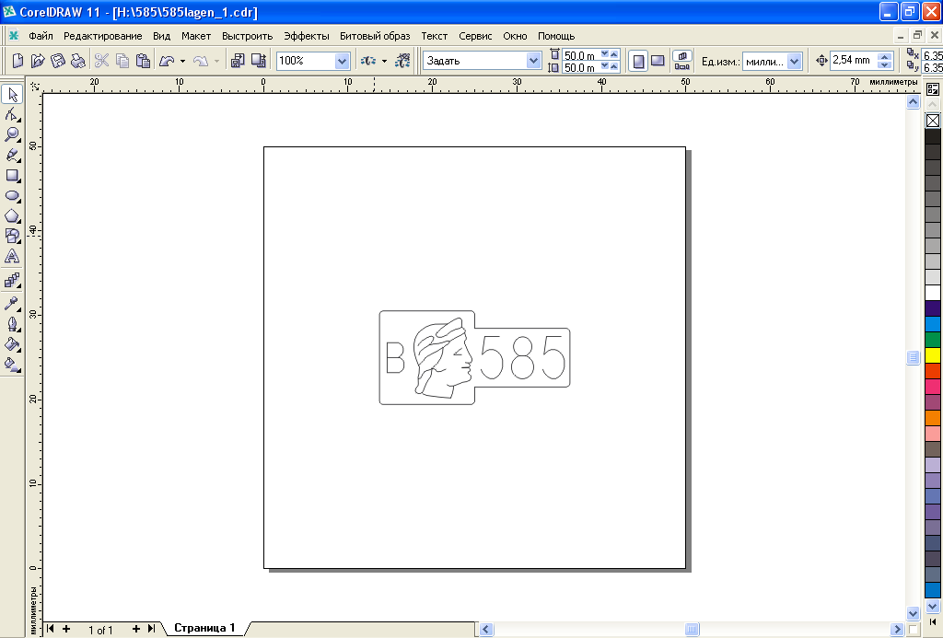The height and width of the screenshot is (638, 943).
Task: Click the Export icon
Action: (258, 60)
